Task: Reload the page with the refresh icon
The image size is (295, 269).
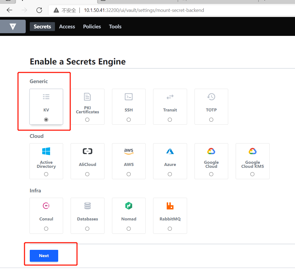Action: click(x=39, y=10)
